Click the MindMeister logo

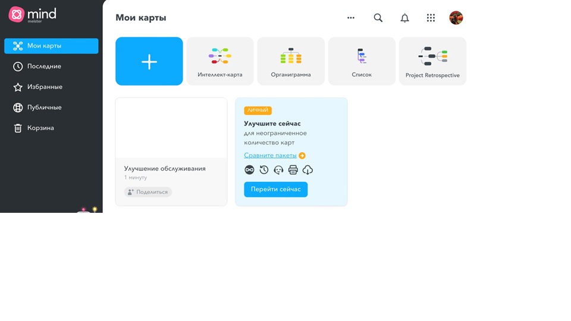(32, 14)
